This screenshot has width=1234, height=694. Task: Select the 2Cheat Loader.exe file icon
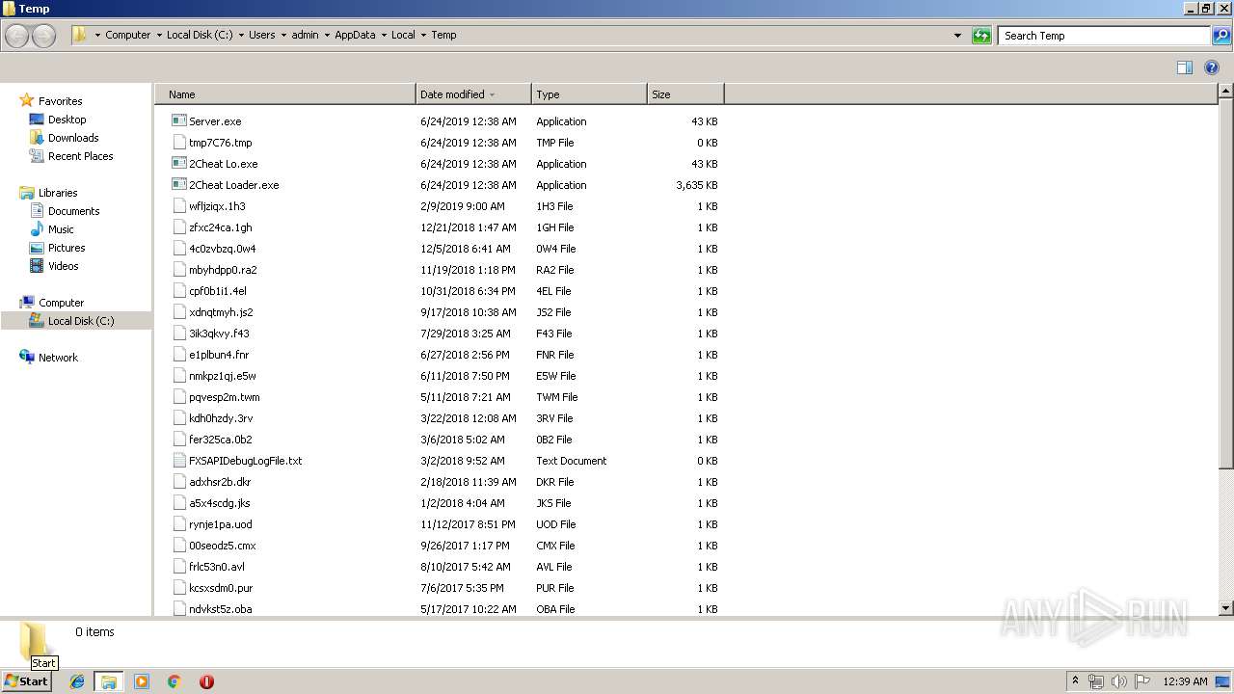click(178, 185)
